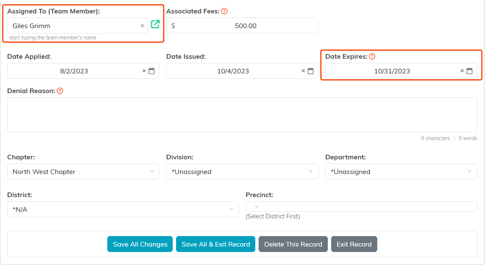This screenshot has width=485, height=265.
Task: Click the Assigned To team member field
Action: tap(77, 26)
